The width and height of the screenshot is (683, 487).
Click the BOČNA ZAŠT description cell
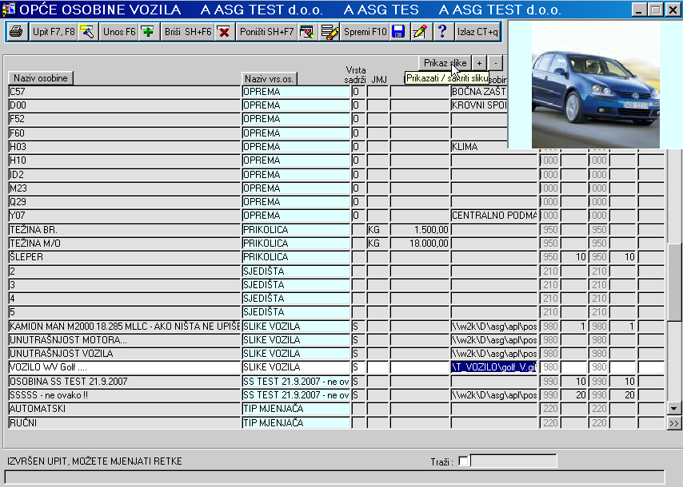point(479,92)
